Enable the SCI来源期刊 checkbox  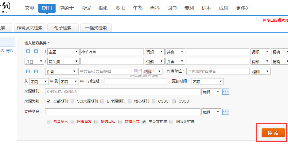pos(72,101)
